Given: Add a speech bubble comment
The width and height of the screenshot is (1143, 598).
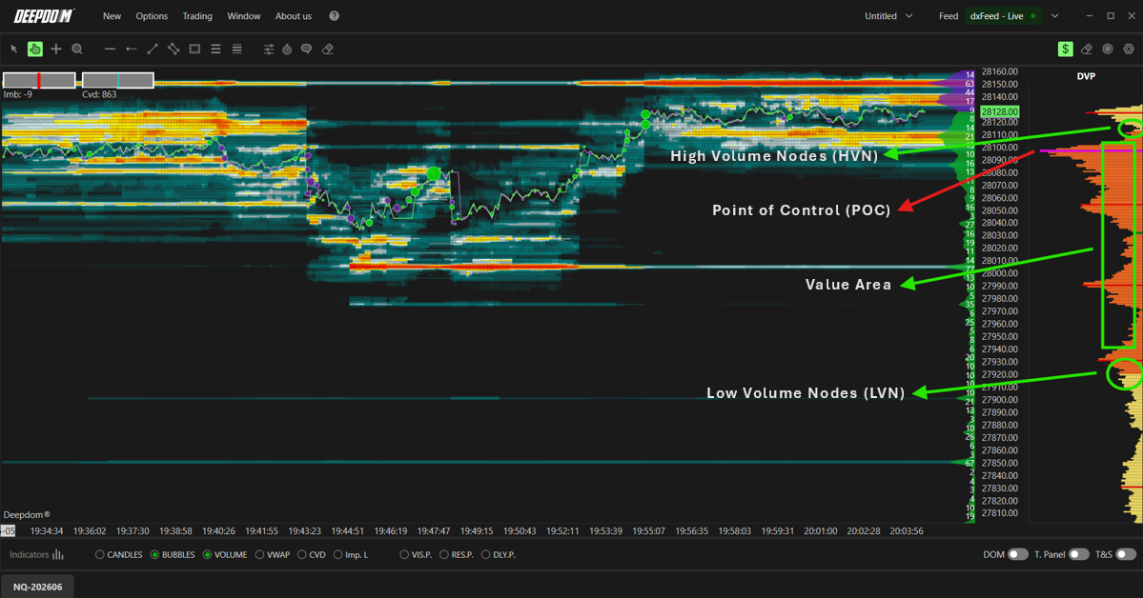Looking at the screenshot, I should tap(307, 49).
